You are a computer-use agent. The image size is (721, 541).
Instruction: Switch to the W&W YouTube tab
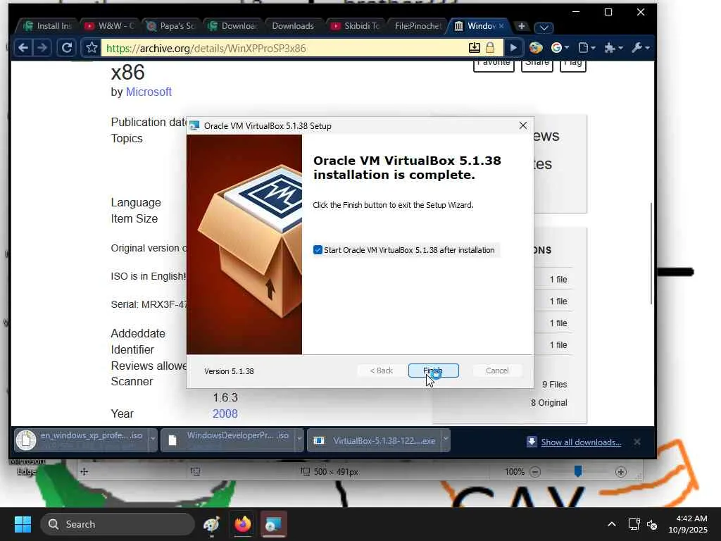point(111,26)
